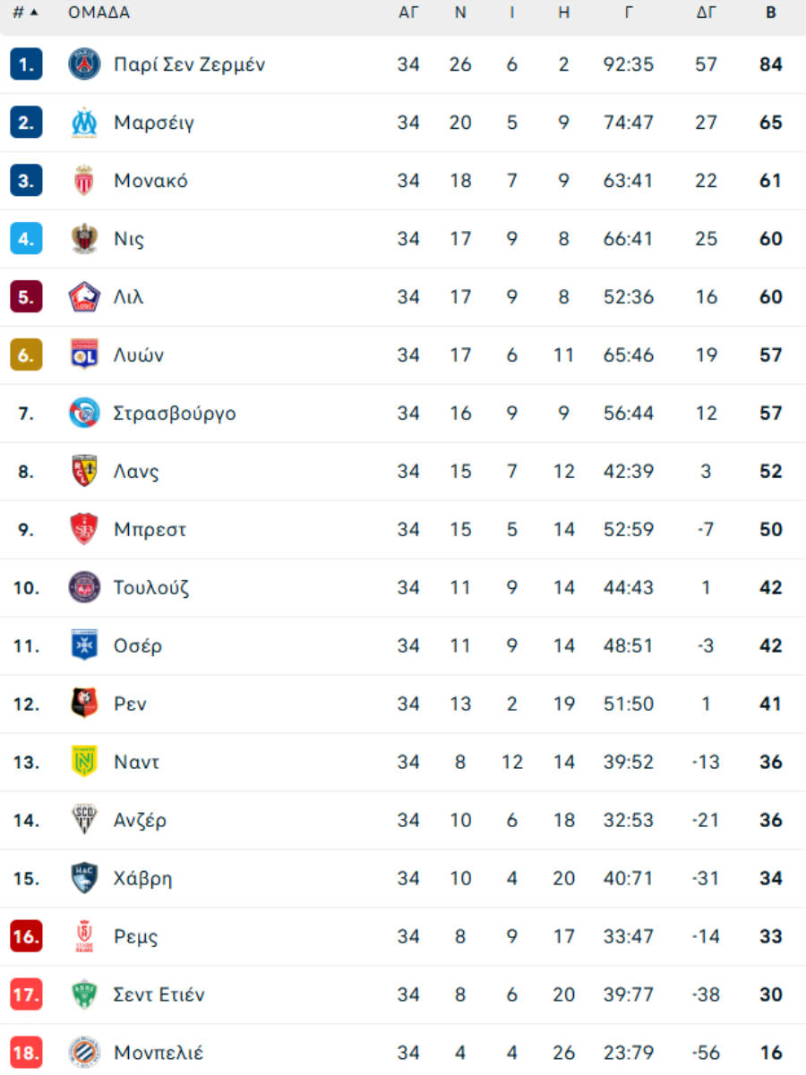Click the Nantes yellow club crest
This screenshot has height=1075, width=806.
[84, 763]
